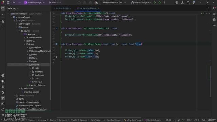Click the inspection problems counter checkmark widget

pyautogui.click(x=203, y=13)
